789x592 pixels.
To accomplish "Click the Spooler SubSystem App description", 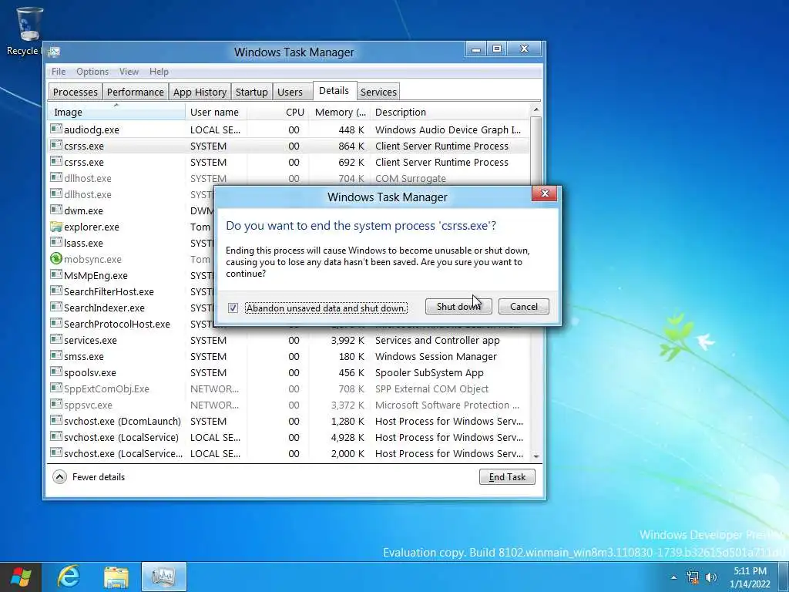I will (429, 372).
